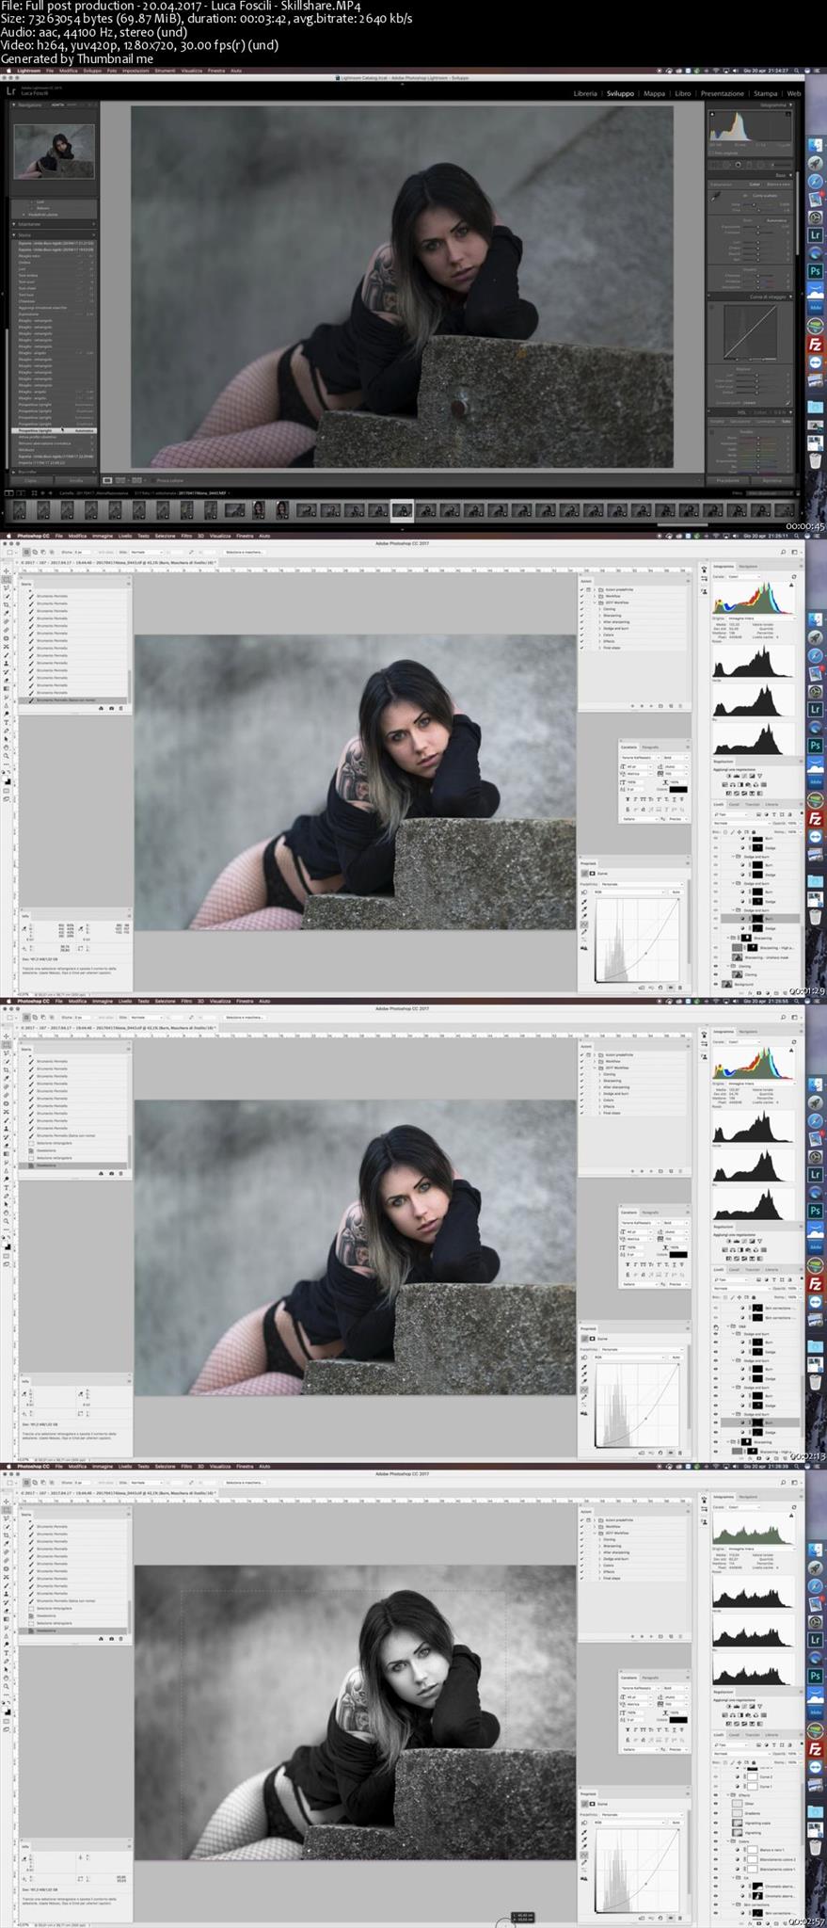Click Photoshop dock icon in the 00:01:29 frame
Image resolution: width=827 pixels, height=1928 pixels.
(815, 745)
